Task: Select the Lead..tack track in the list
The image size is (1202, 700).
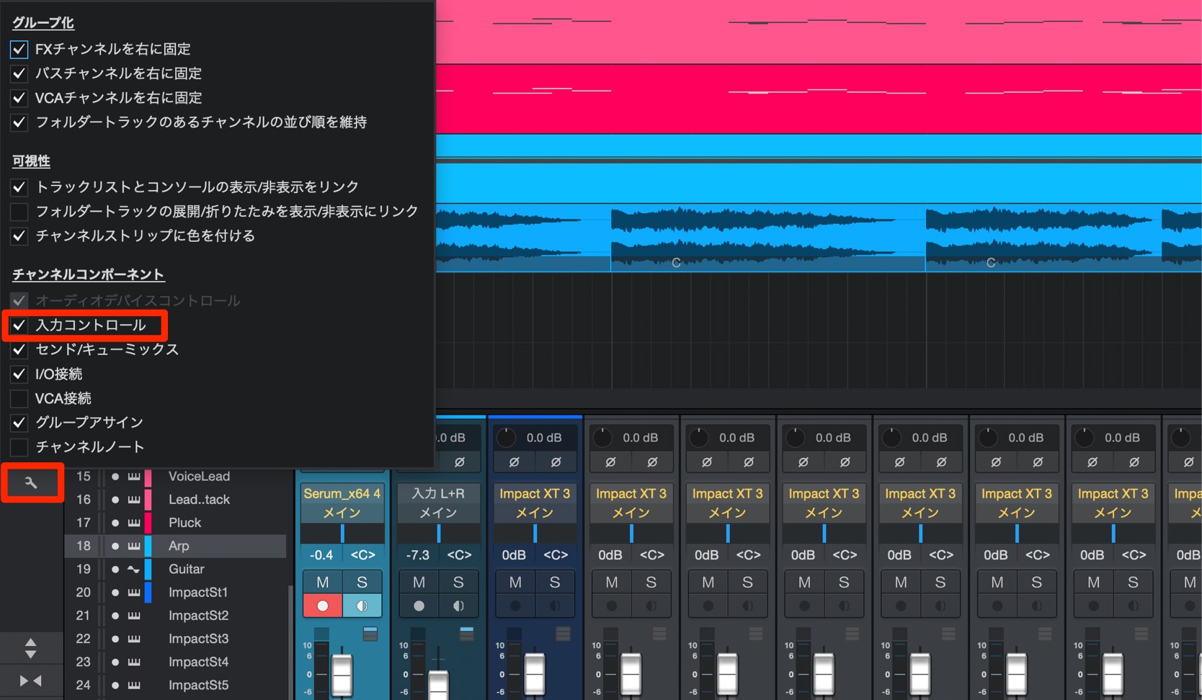Action: click(x=176, y=499)
